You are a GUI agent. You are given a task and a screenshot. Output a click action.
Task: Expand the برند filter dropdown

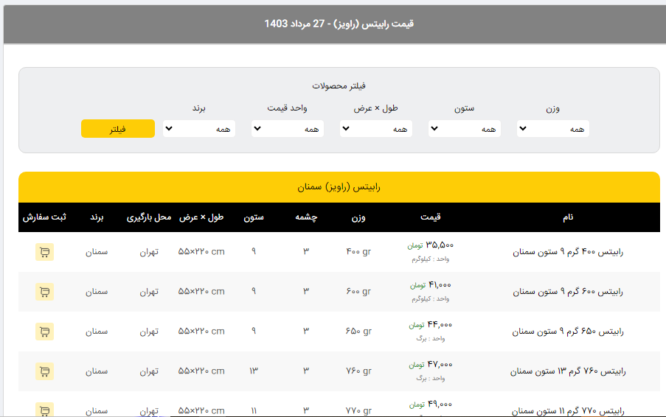198,129
